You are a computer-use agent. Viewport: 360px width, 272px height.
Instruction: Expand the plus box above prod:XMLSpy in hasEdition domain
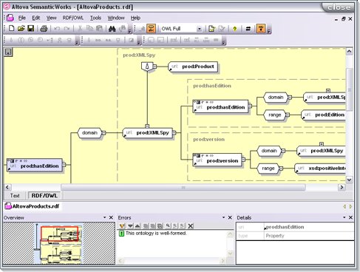point(328,91)
